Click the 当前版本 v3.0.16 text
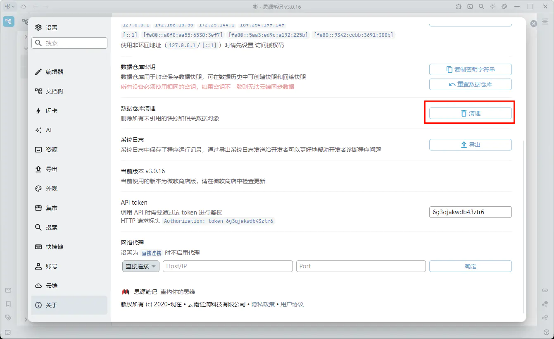The image size is (554, 339). coord(143,171)
